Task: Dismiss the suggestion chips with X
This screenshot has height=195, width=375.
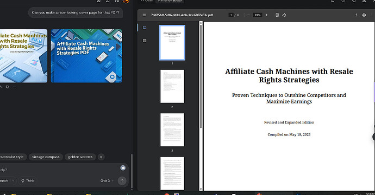Action: pyautogui.click(x=101, y=157)
